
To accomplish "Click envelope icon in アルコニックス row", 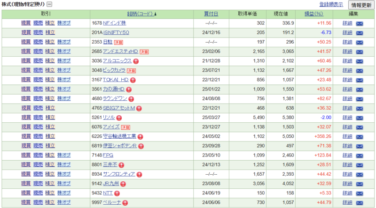I will (x=360, y=61).
